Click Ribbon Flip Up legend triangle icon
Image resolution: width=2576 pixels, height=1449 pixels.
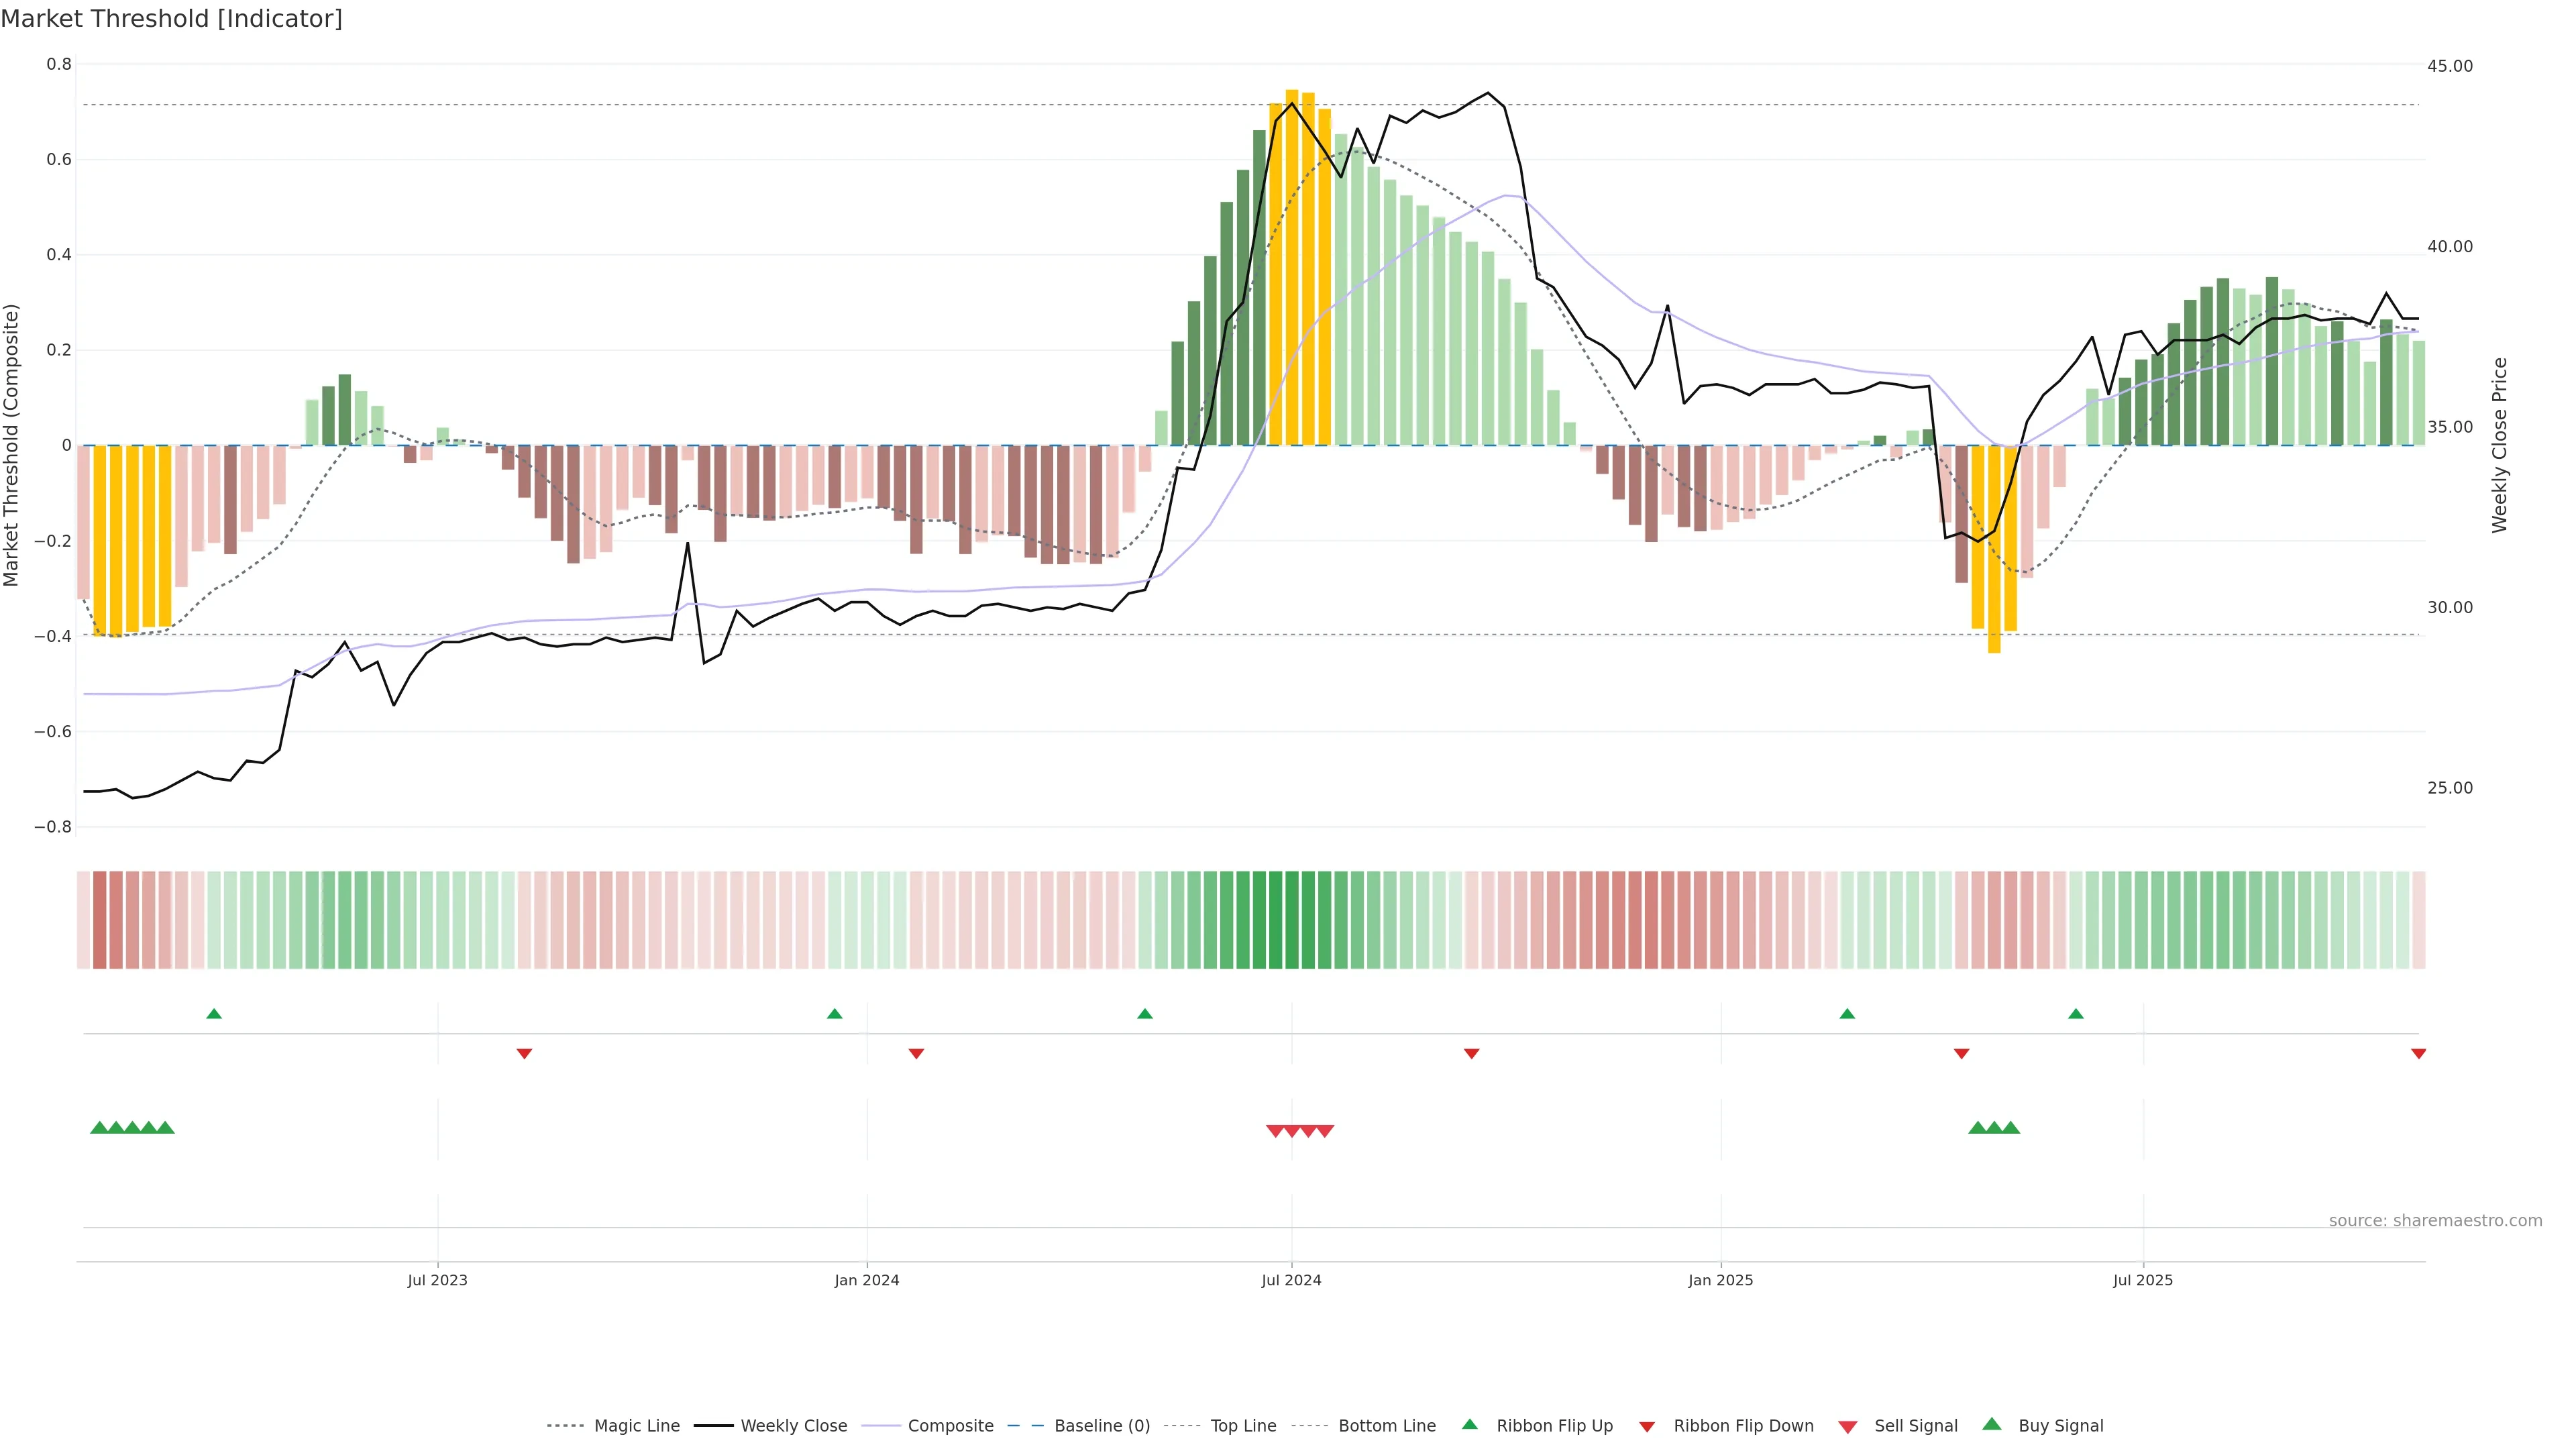point(1469,1424)
